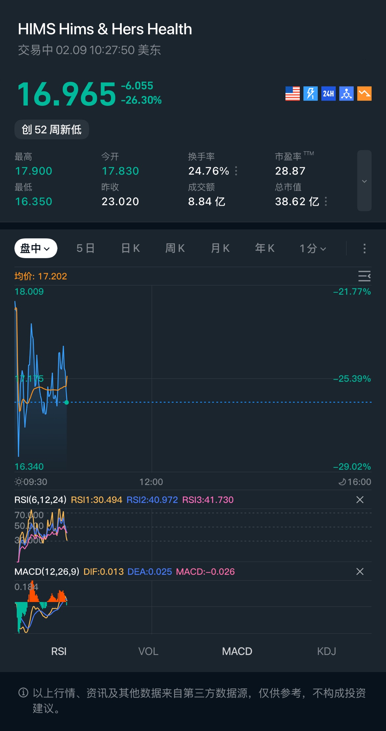Open chart settings list icon beside average price
386x731 pixels.
pyautogui.click(x=364, y=276)
